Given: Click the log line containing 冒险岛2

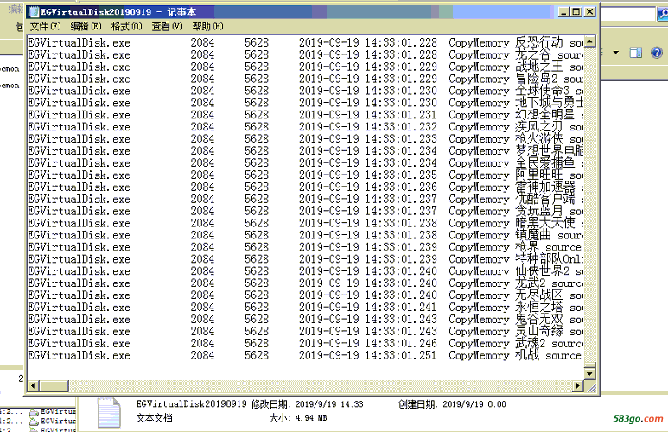Looking at the screenshot, I should coord(305,79).
